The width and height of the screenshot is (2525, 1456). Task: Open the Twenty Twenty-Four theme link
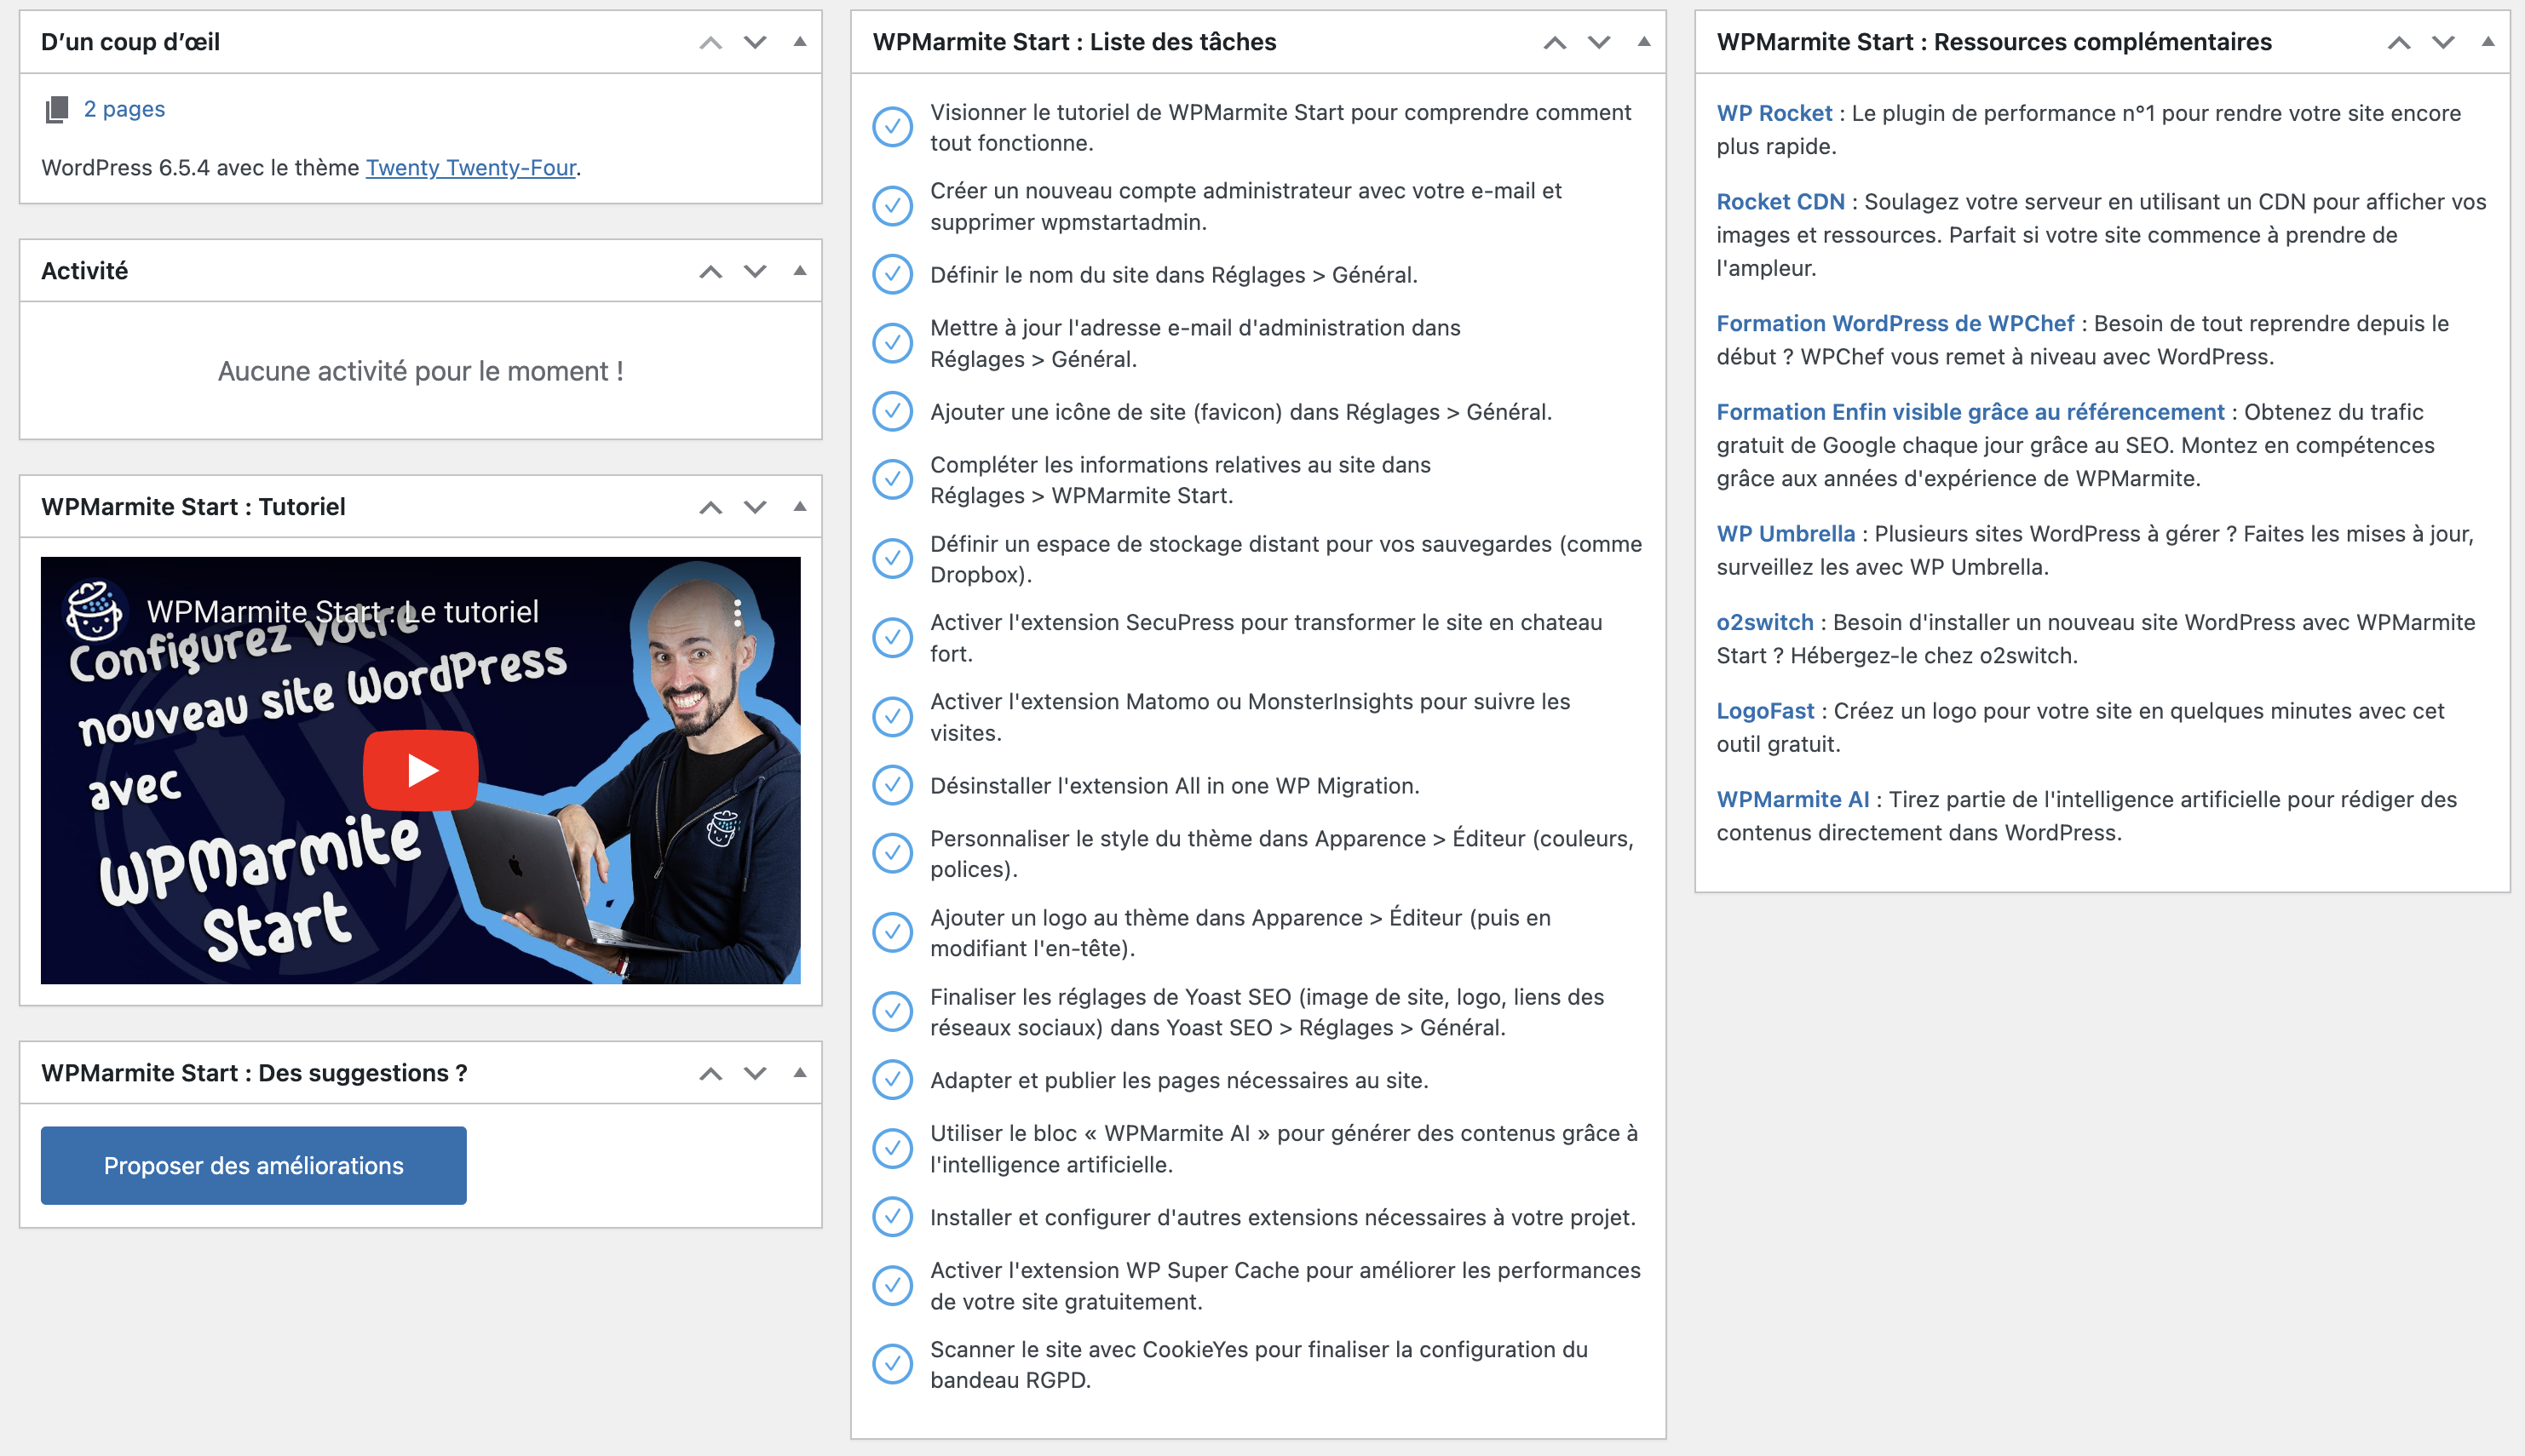470,167
